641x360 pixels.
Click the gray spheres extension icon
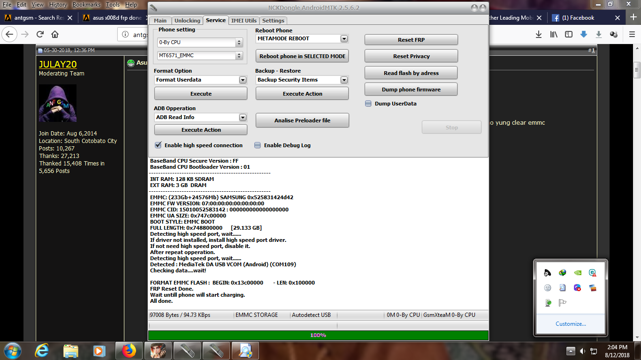coord(614,34)
